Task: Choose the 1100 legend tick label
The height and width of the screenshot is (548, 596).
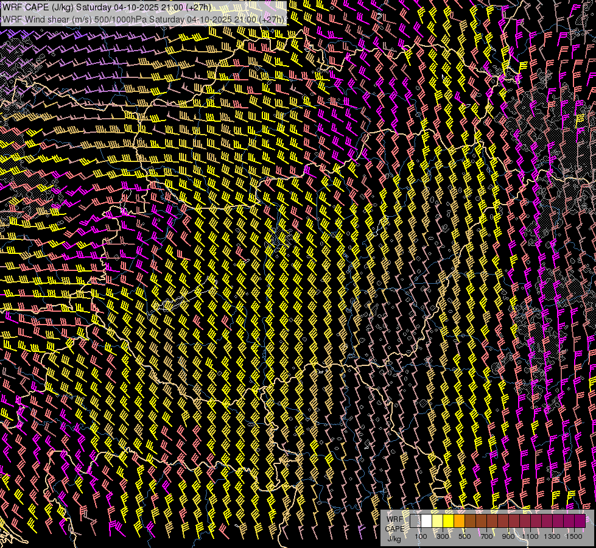Action: click(530, 536)
